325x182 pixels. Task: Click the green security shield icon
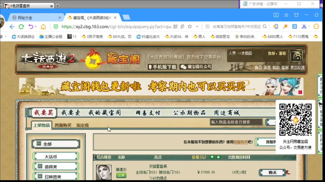56,27
